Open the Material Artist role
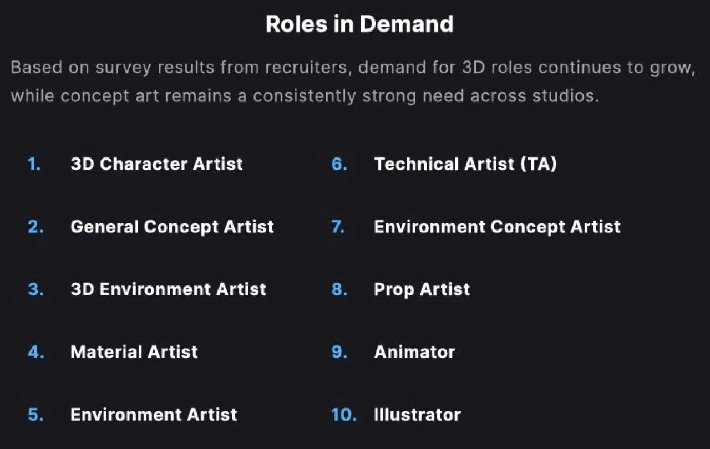 [134, 352]
